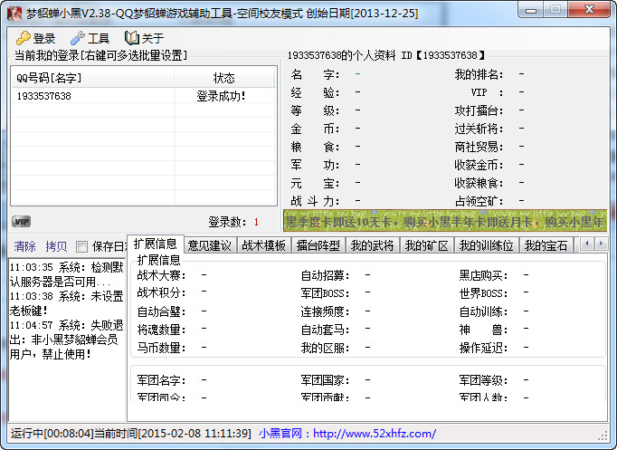The width and height of the screenshot is (617, 450).
Task: Click the gray VIP badge icon
Action: coord(21,222)
